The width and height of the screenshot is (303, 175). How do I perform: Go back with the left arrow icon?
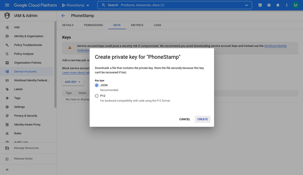pos(63,16)
